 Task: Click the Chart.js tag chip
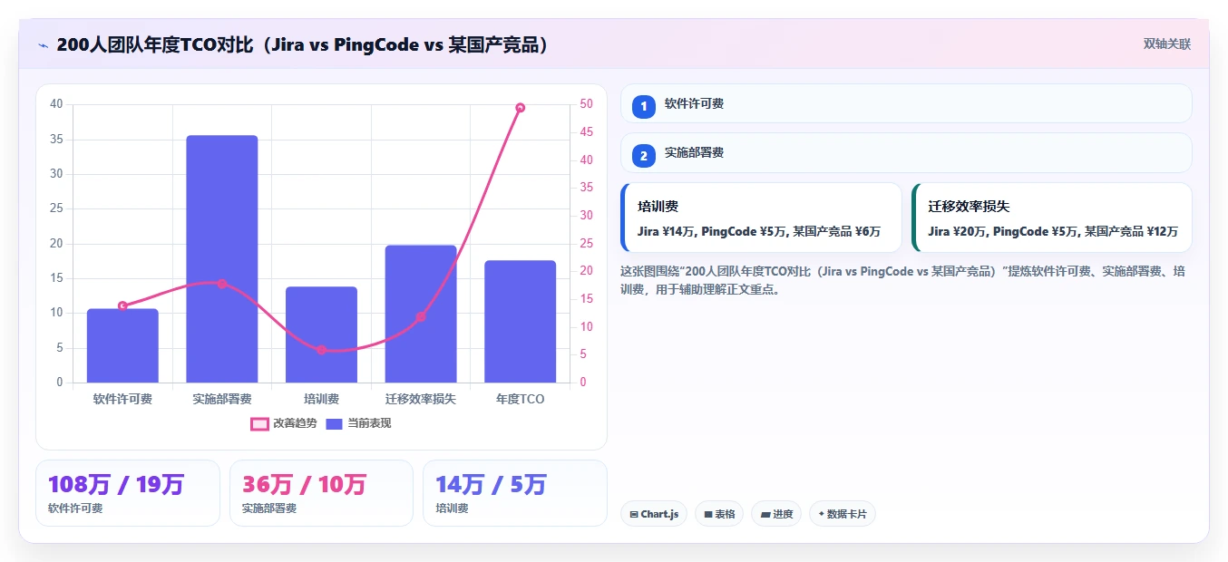click(x=654, y=514)
